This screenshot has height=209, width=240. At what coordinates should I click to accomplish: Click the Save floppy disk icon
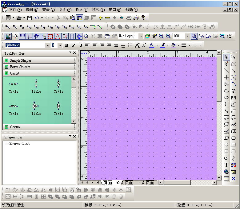point(30,18)
